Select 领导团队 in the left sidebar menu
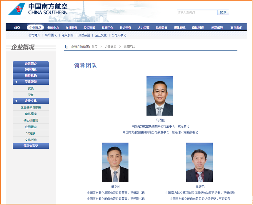The image size is (253, 205). coord(31,70)
